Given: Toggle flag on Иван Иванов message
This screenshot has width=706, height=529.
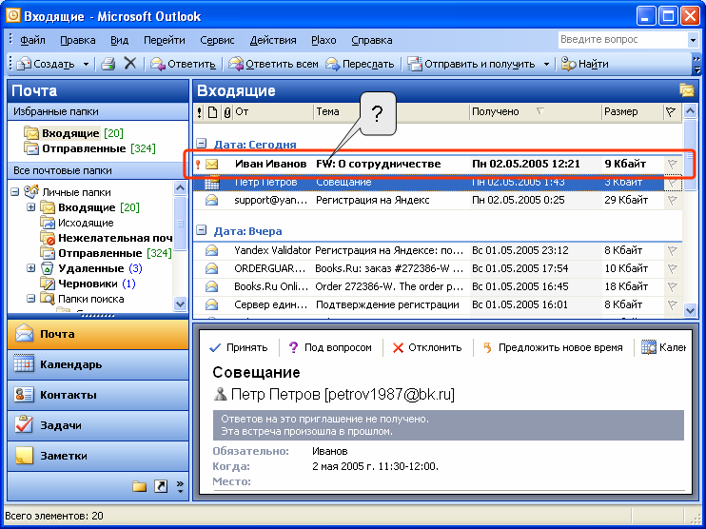Looking at the screenshot, I should (x=673, y=164).
